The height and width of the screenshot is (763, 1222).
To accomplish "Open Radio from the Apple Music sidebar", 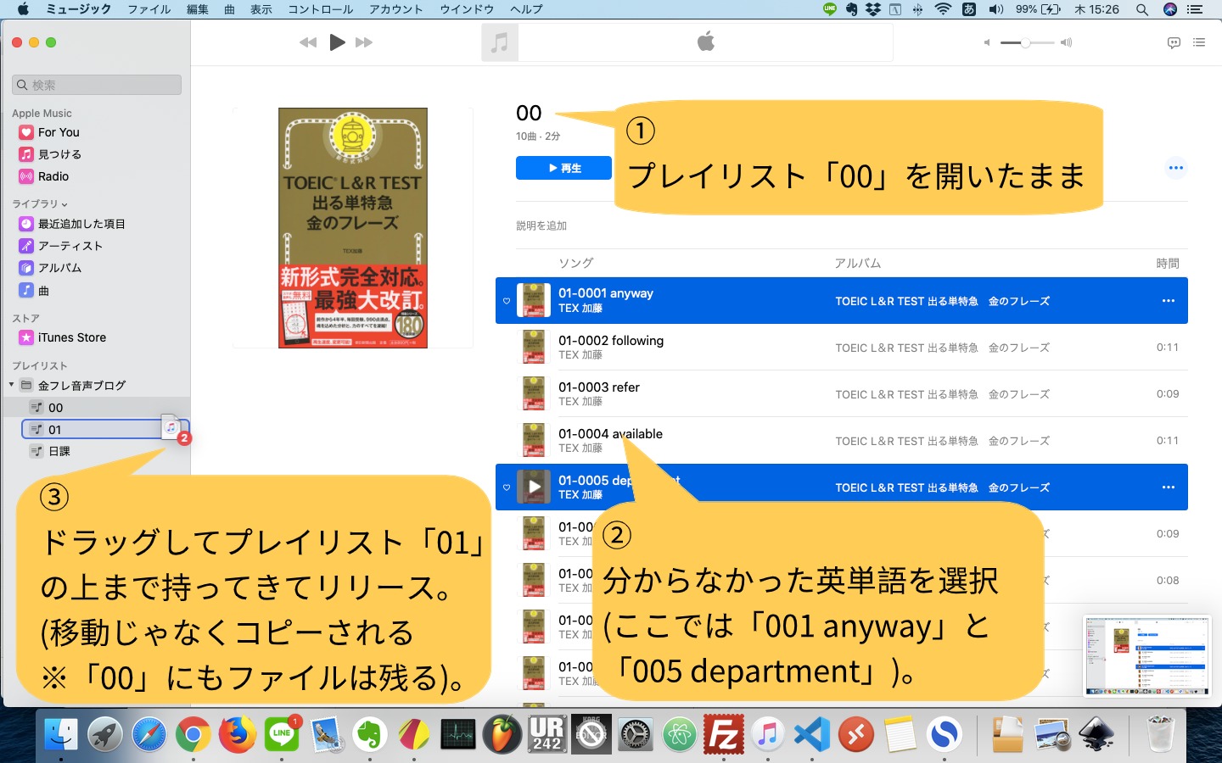I will click(53, 176).
